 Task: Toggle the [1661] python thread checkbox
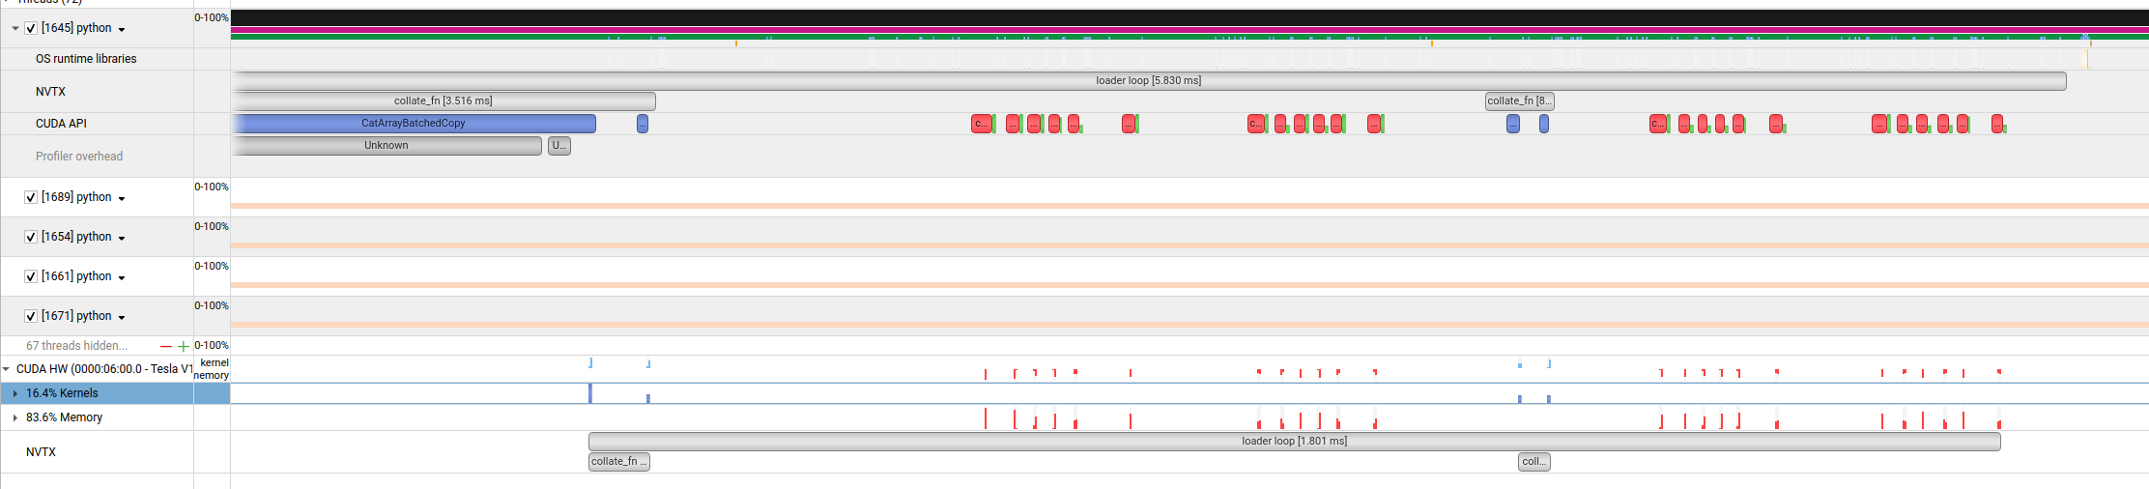(x=31, y=276)
